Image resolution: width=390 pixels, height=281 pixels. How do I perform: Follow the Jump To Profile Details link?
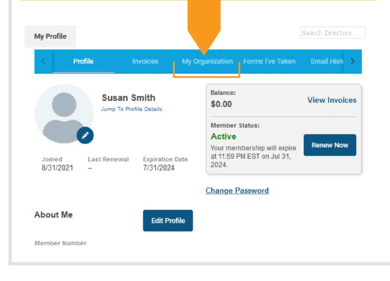pos(131,109)
